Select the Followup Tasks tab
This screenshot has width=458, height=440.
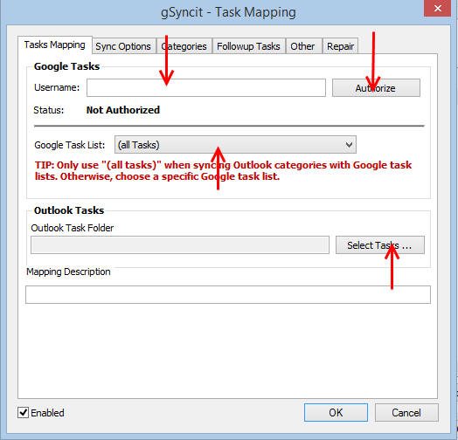pos(248,46)
